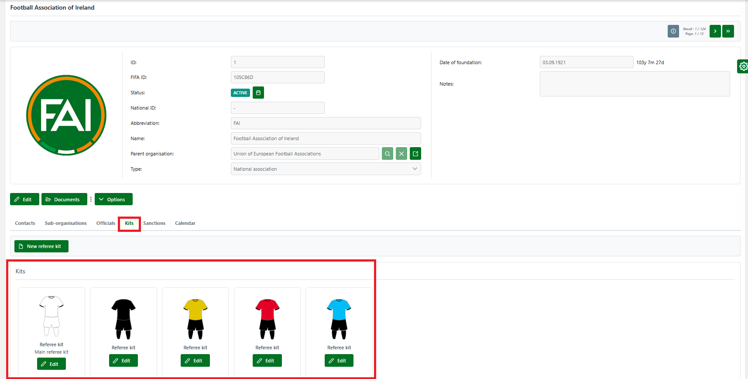Go to the next result arrow
The height and width of the screenshot is (379, 748).
pos(715,31)
